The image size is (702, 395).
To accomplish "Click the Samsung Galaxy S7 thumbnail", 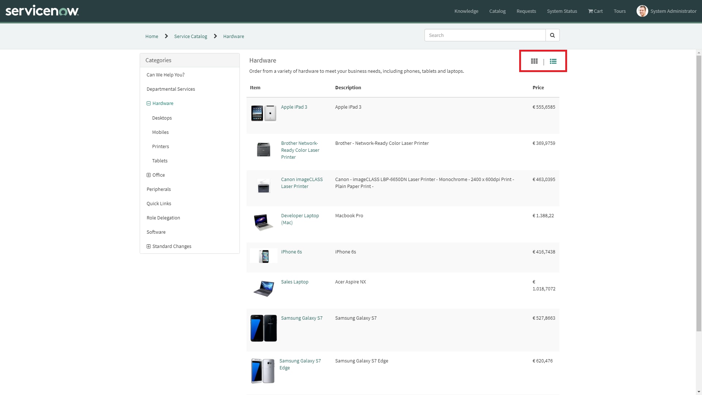I will tap(264, 328).
